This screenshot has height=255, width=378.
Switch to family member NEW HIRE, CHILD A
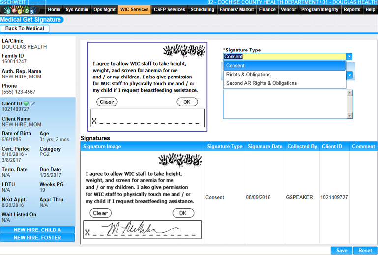click(x=37, y=230)
